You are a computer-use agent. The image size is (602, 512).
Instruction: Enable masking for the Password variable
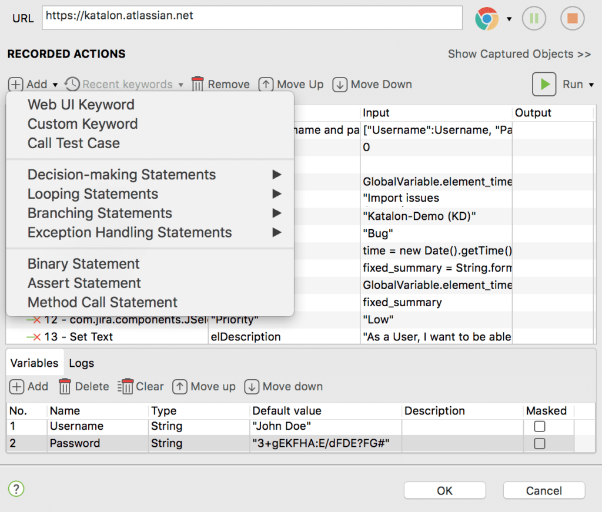539,443
